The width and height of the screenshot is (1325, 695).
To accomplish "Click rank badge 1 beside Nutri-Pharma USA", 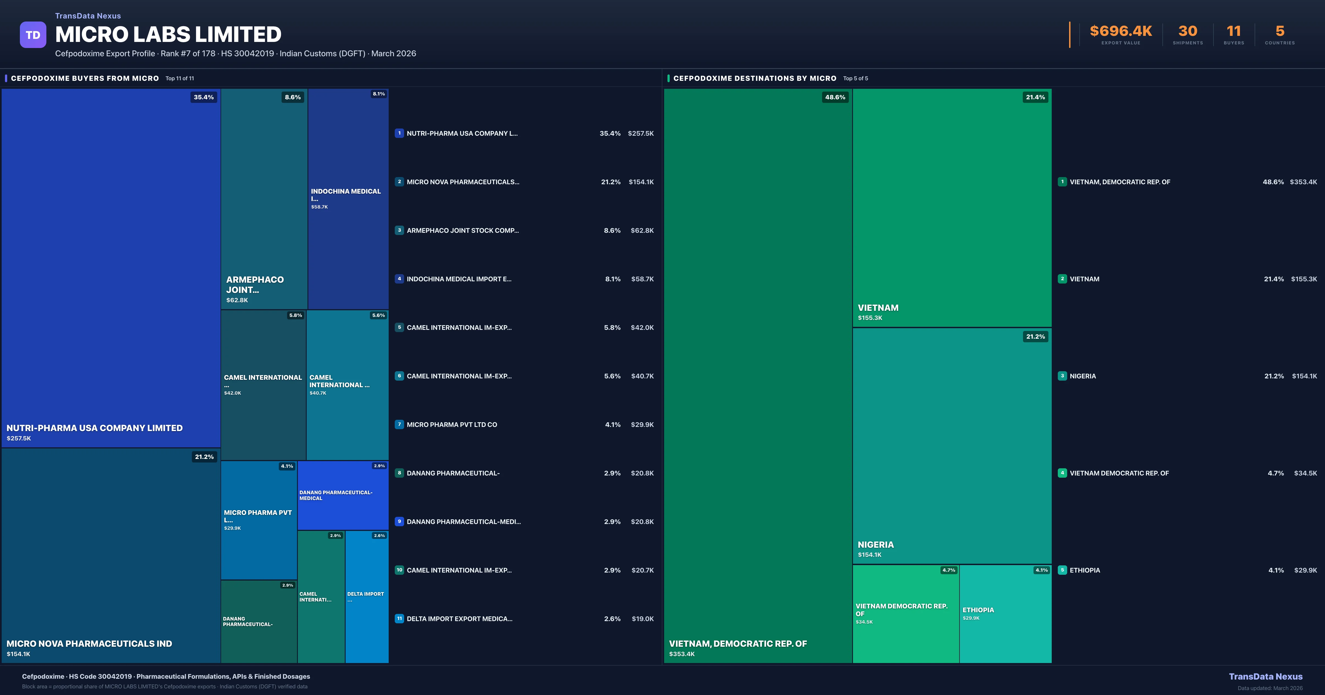I will click(x=399, y=133).
